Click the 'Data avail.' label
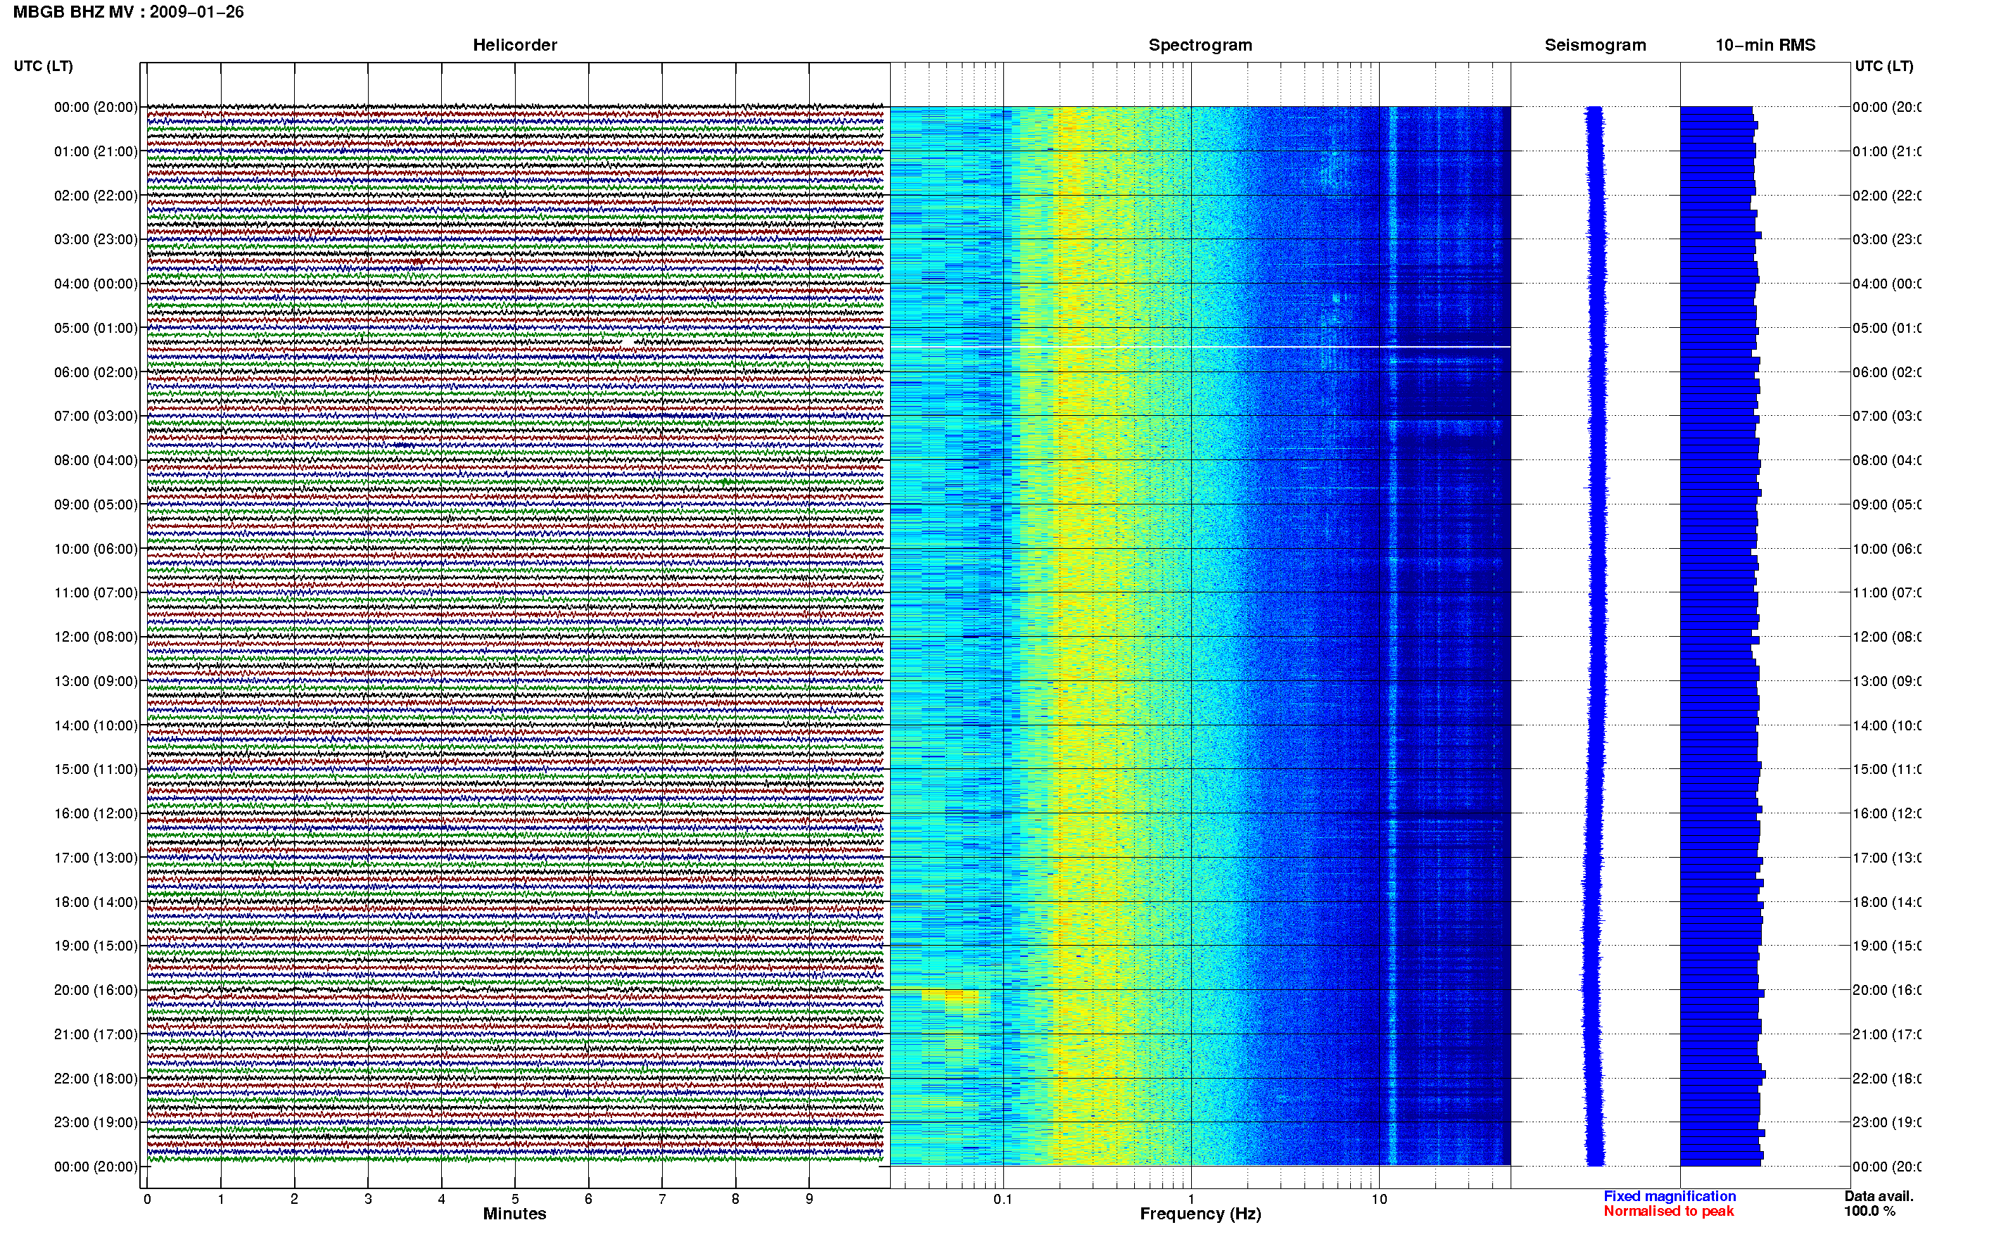This screenshot has height=1251, width=2001. click(1879, 1196)
